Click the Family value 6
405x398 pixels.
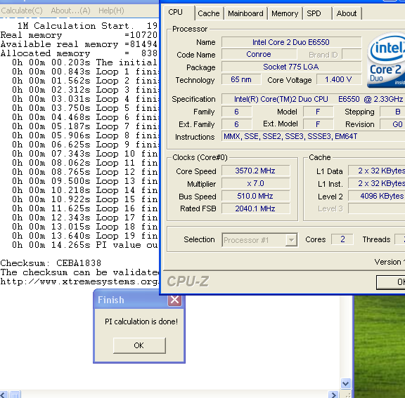pyautogui.click(x=236, y=112)
